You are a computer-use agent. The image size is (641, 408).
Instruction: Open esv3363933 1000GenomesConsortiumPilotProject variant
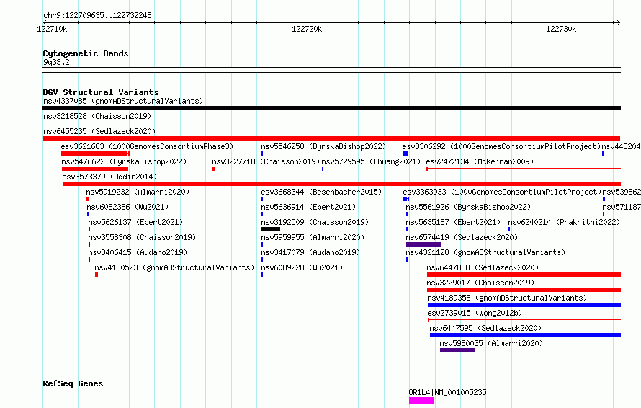502,192
